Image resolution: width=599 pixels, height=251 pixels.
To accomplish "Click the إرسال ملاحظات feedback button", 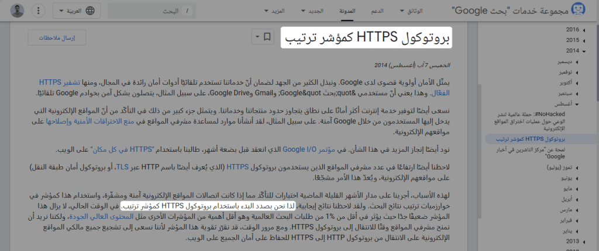I will pos(57,38).
